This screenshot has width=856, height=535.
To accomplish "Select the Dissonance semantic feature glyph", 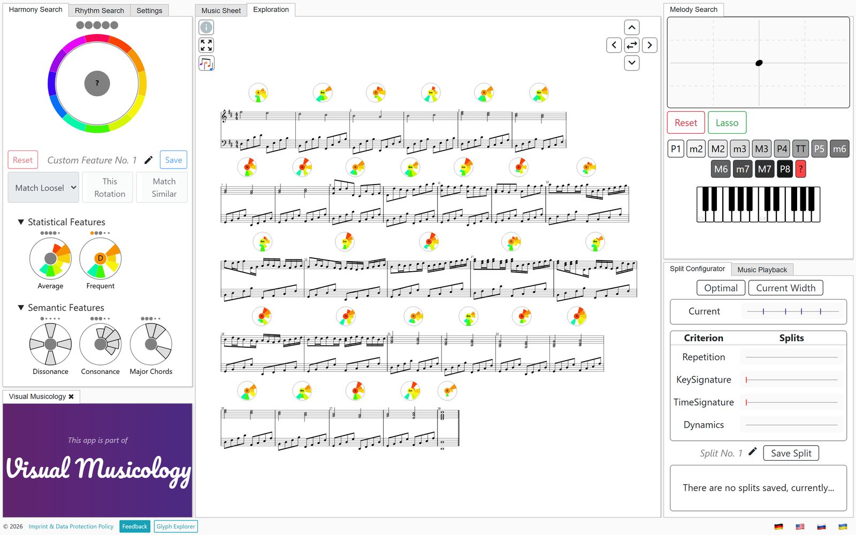I will pos(50,344).
